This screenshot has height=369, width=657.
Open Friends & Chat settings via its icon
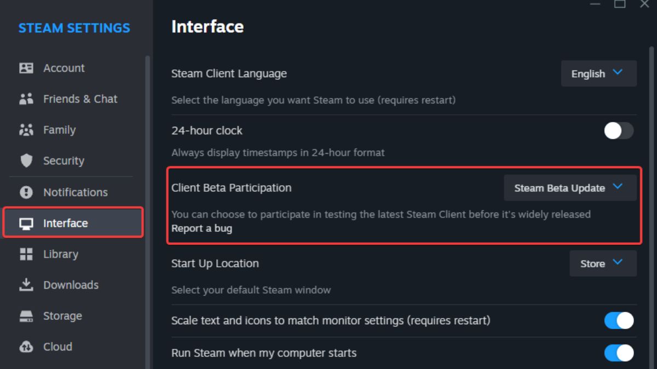[x=26, y=99]
